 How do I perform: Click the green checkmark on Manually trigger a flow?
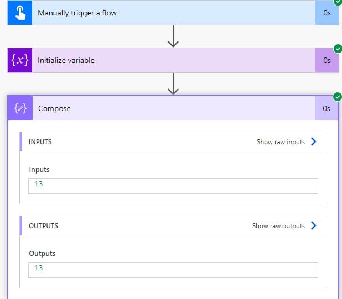click(338, 2)
